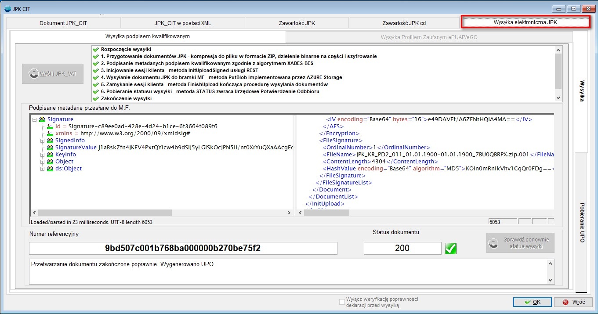Click the xmlns attribute icon
The image size is (598, 314).
(50, 134)
